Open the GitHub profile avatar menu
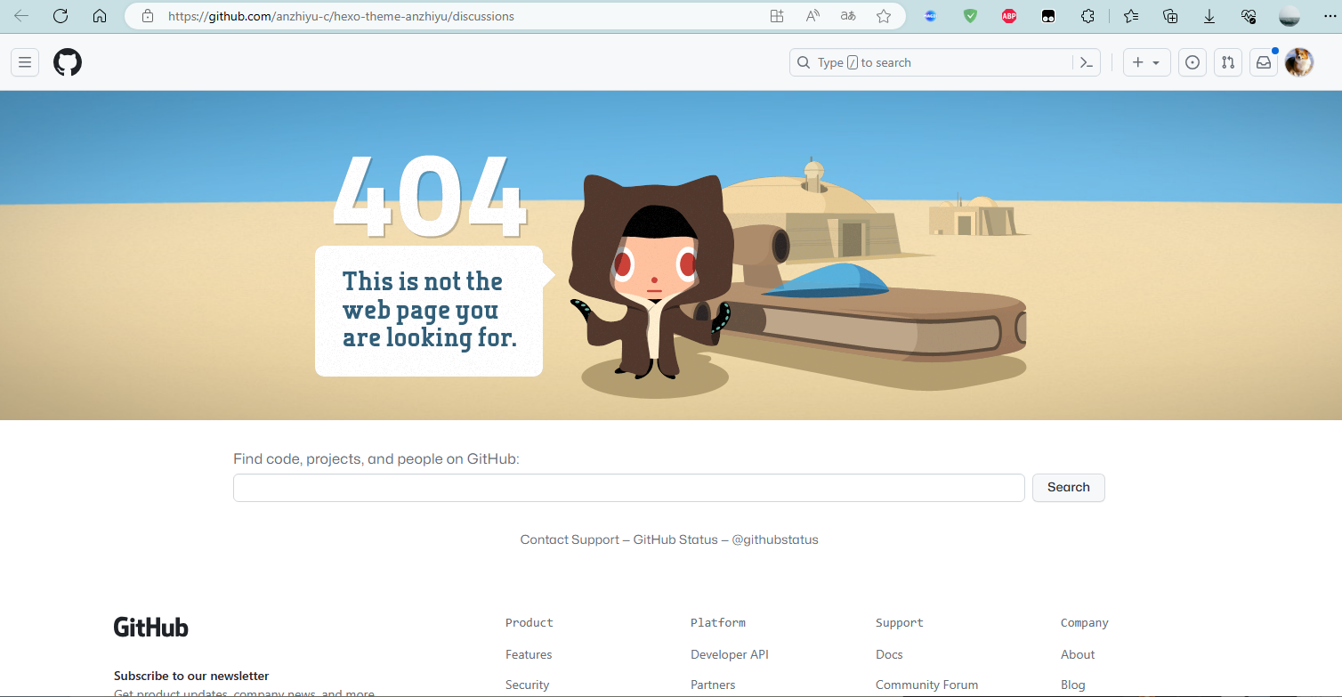This screenshot has width=1342, height=697. 1298,62
